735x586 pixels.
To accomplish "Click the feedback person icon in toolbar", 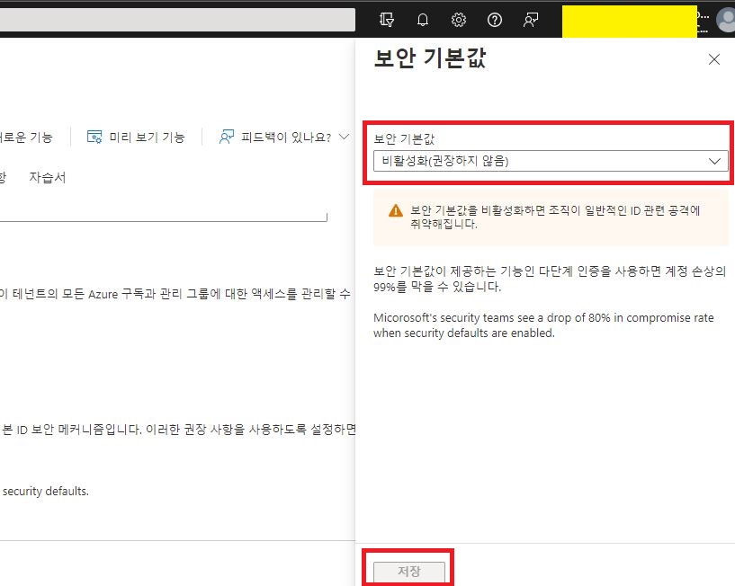I will 227,137.
